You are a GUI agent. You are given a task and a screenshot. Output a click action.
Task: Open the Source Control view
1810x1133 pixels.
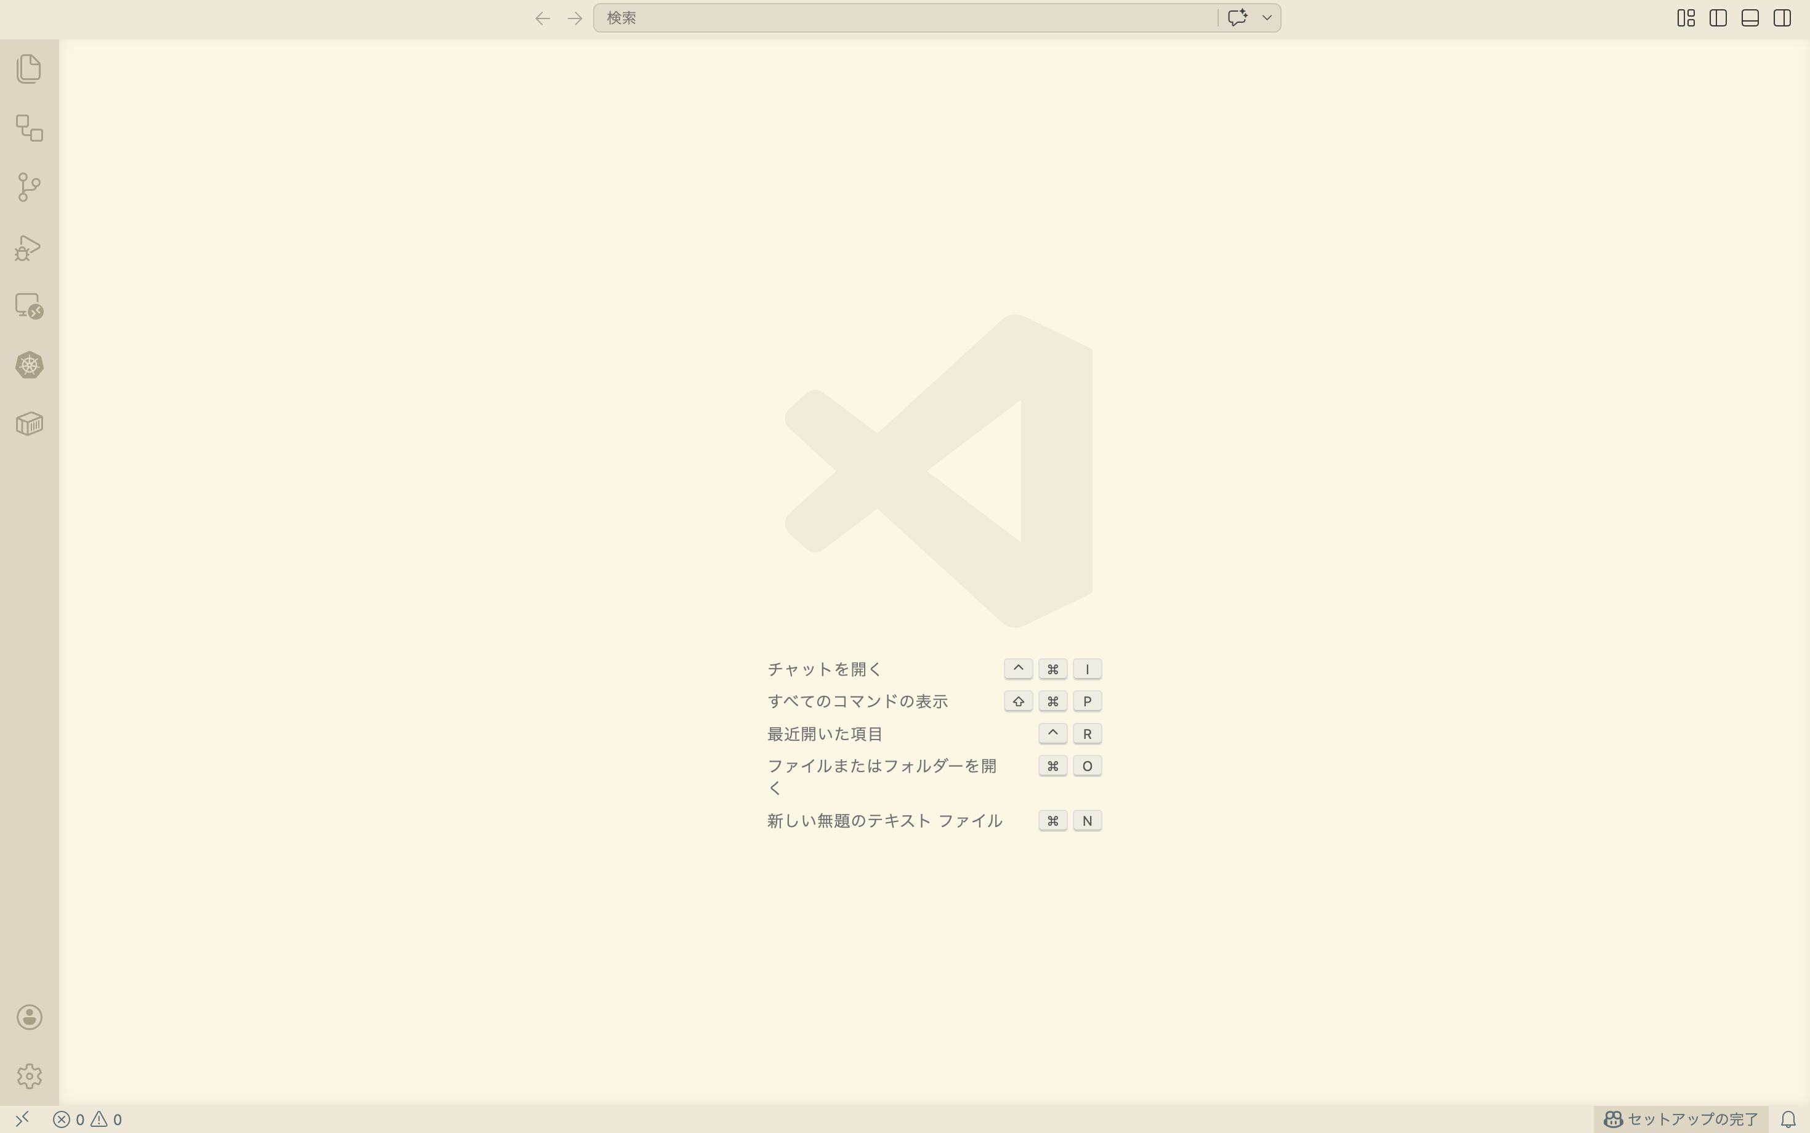tap(28, 187)
